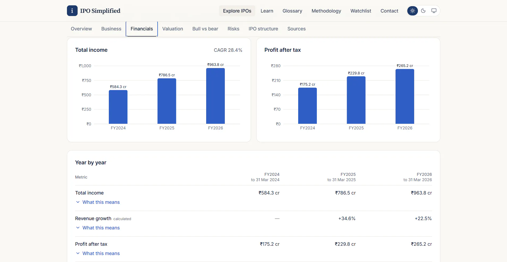This screenshot has height=262, width=507.
Task: Switch to dark theme moon icon
Action: (423, 11)
